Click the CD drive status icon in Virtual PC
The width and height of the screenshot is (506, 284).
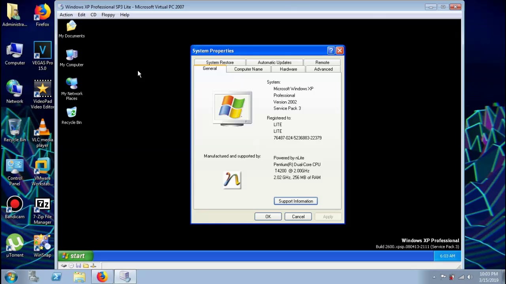click(71, 266)
